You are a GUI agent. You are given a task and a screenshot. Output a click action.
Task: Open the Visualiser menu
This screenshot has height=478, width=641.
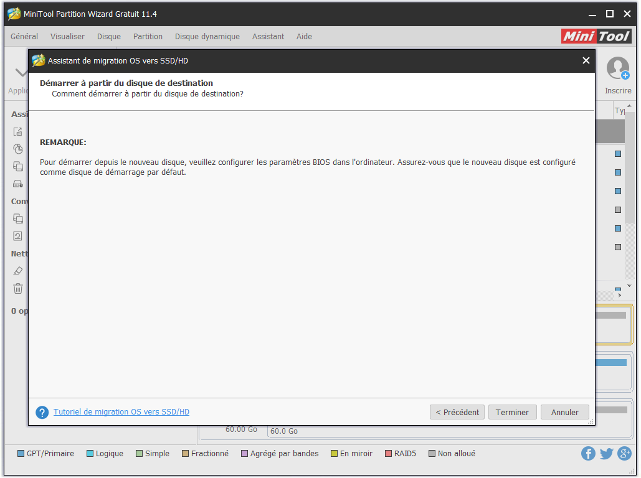coord(67,36)
